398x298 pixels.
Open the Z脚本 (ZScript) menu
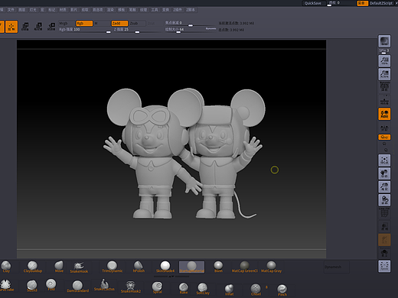tap(191, 10)
